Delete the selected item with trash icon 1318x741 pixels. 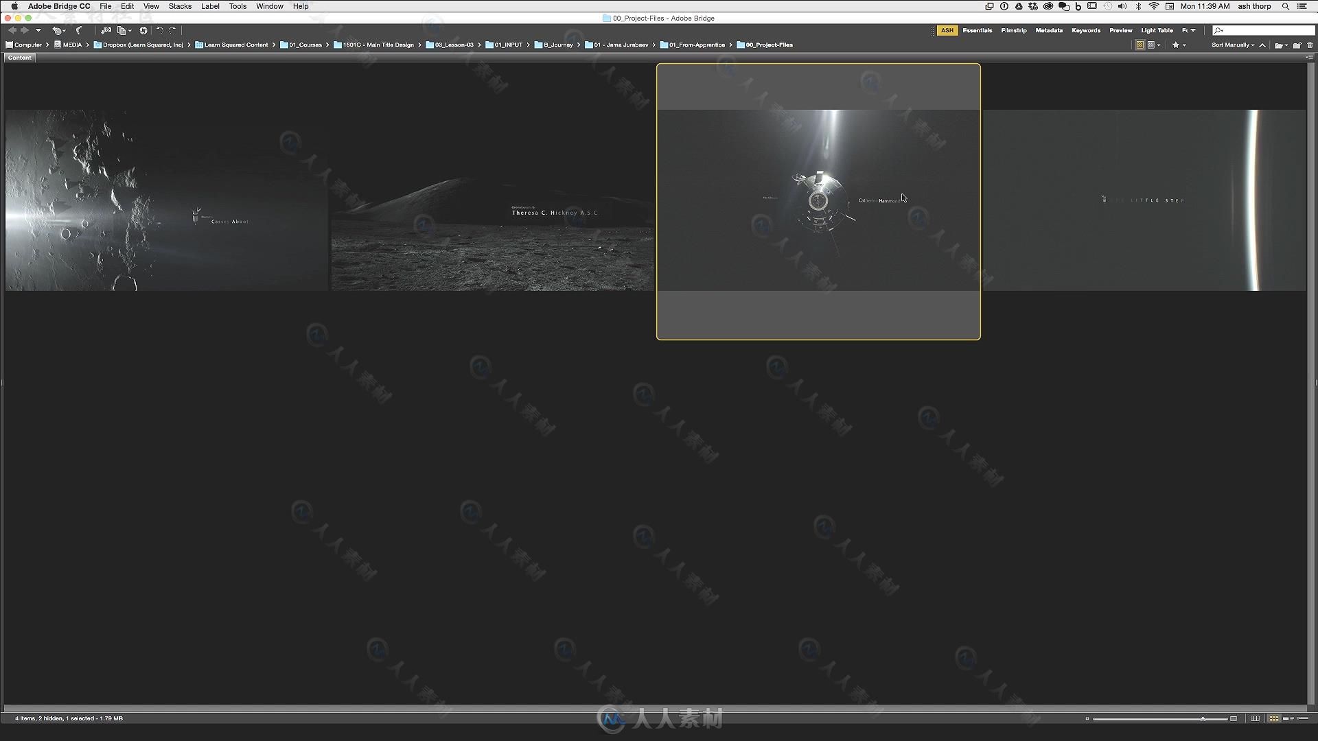point(1310,45)
